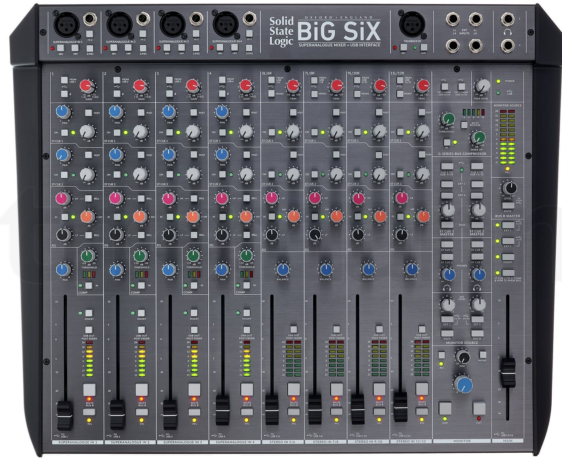
Task: Select BUS B as the monitor source
Action: (x=477, y=333)
